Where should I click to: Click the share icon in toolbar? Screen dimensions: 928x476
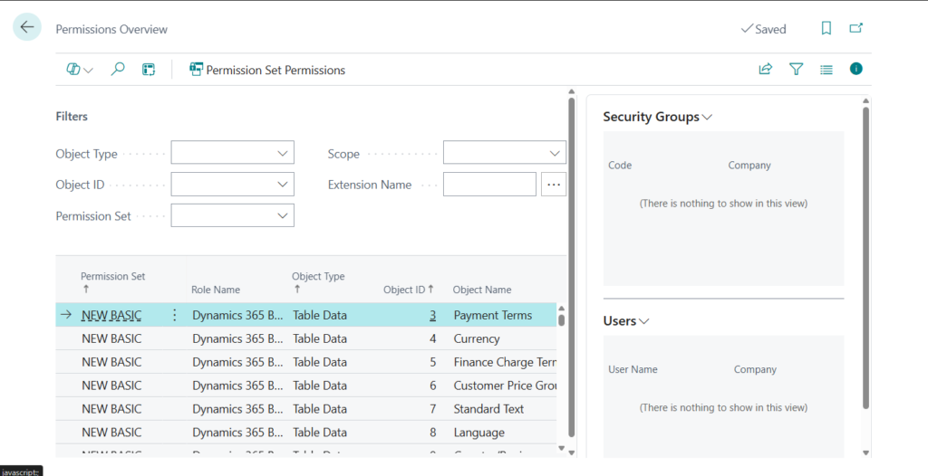[x=766, y=69]
